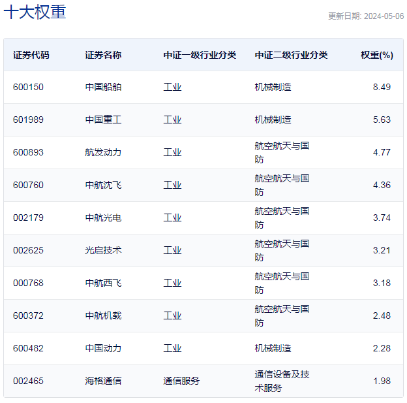The width and height of the screenshot is (407, 403).
Task: Click weight value 4.77
Action: click(x=382, y=152)
